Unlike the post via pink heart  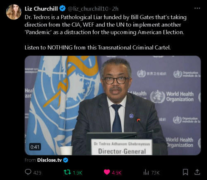tap(107, 173)
